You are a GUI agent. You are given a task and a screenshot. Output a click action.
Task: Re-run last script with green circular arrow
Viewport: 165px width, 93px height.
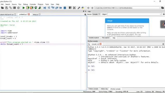(x=36, y=8)
